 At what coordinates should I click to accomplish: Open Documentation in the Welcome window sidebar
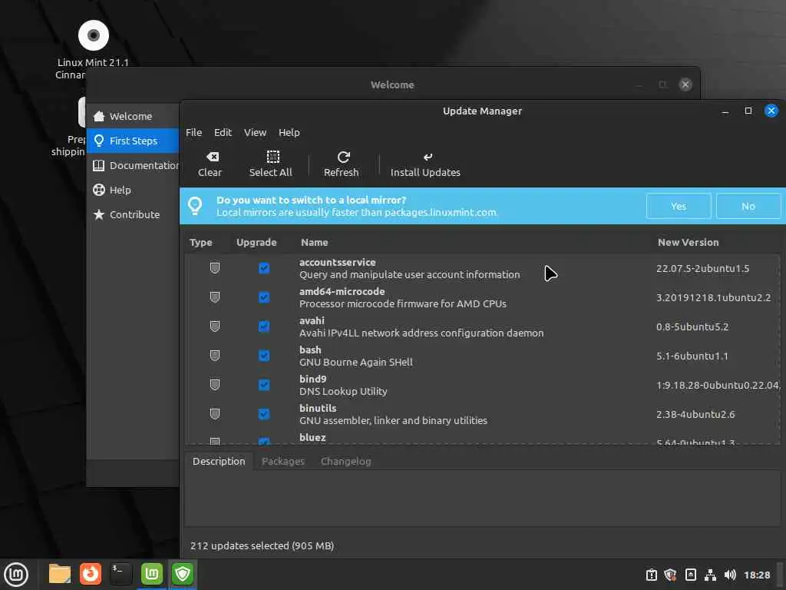(133, 165)
